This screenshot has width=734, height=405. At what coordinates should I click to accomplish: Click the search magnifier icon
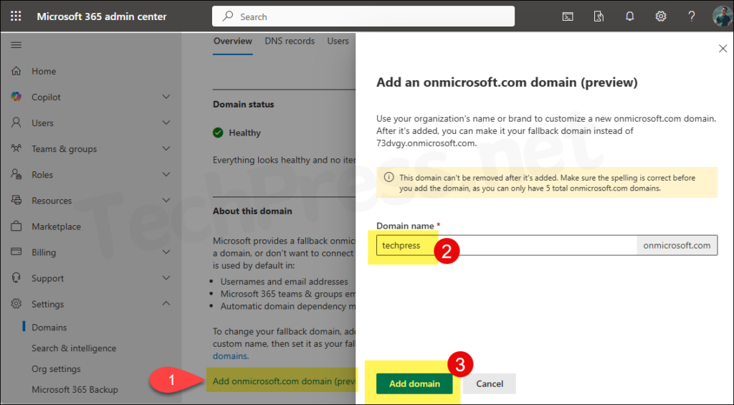228,16
